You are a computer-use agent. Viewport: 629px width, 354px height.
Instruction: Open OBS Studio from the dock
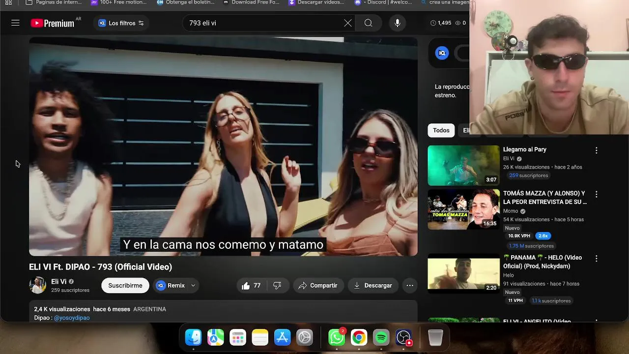pyautogui.click(x=403, y=337)
